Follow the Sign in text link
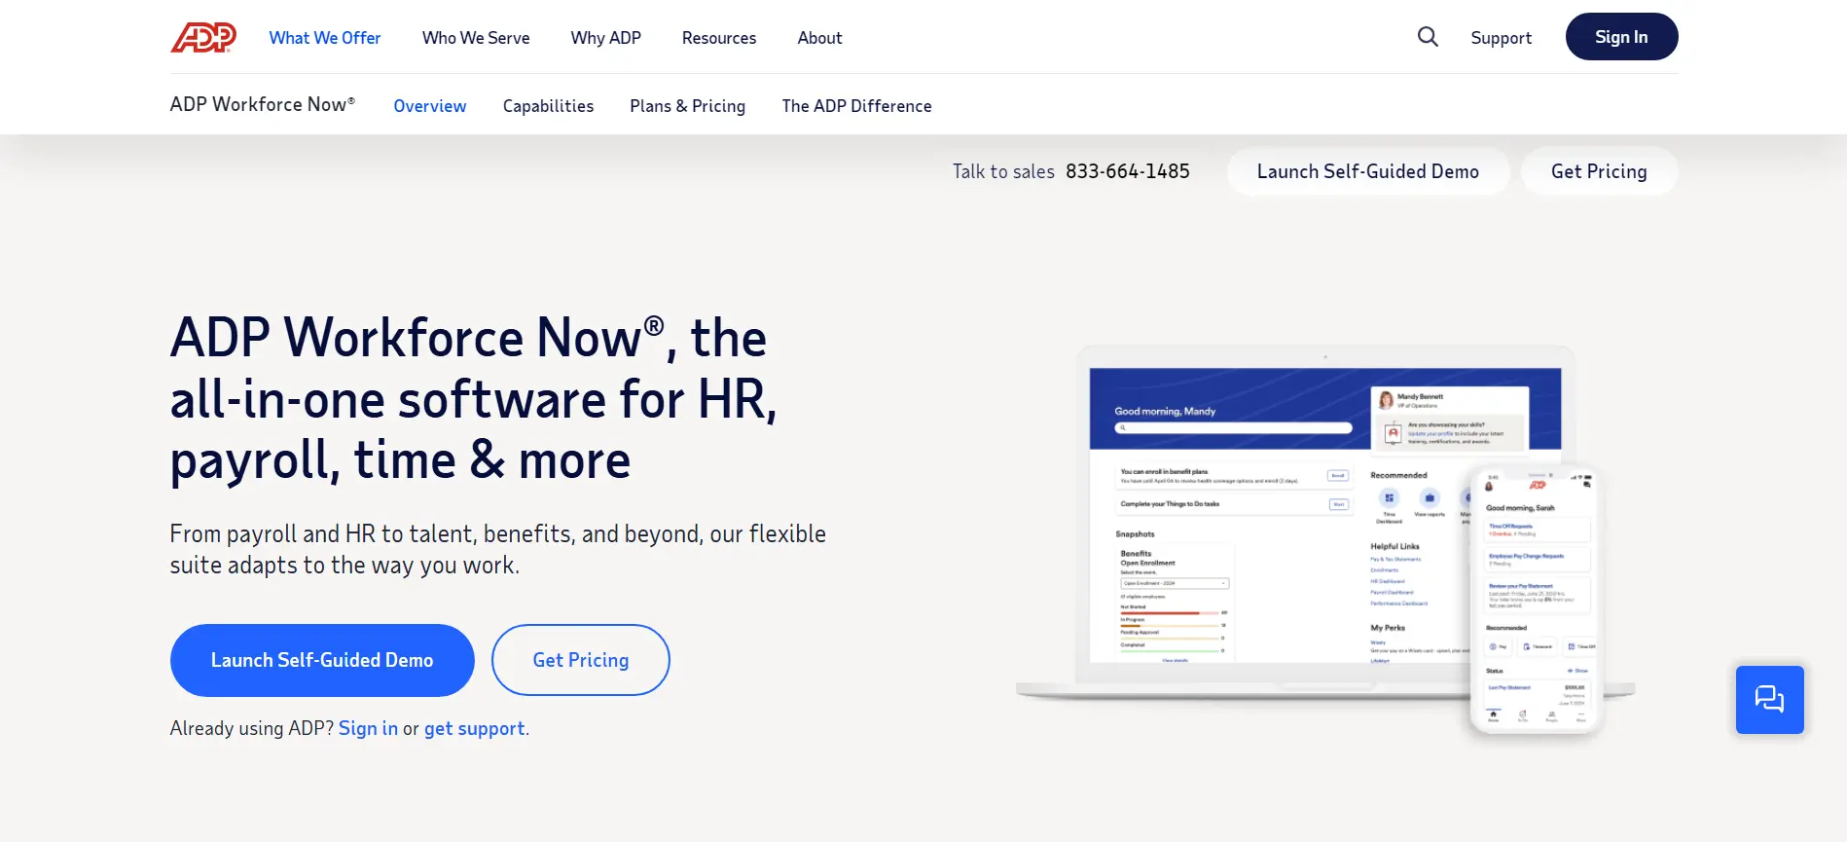The width and height of the screenshot is (1847, 842). tap(368, 728)
